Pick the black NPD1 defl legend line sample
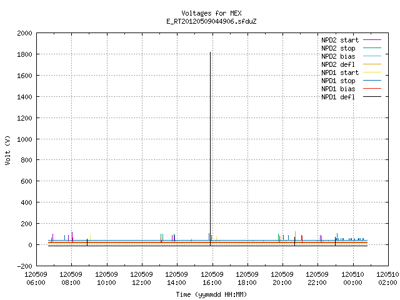Viewport: 400px width, 300px height. [x=372, y=97]
